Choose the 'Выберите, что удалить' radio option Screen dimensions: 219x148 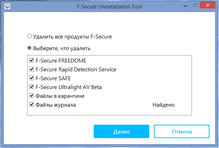point(30,48)
